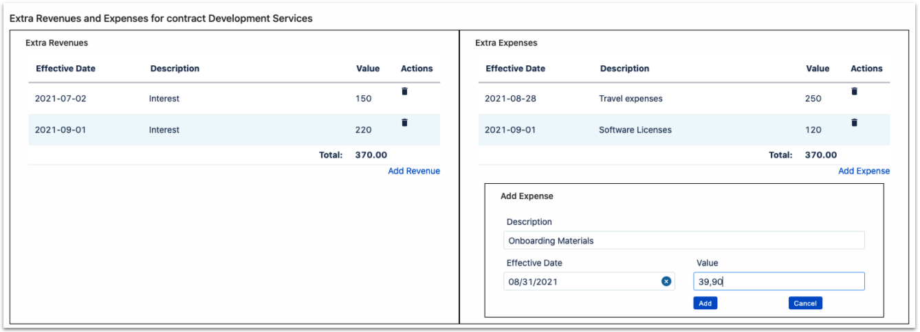Click the Software Licenses description cell
Screen dimensions: 920x332
[x=635, y=130]
